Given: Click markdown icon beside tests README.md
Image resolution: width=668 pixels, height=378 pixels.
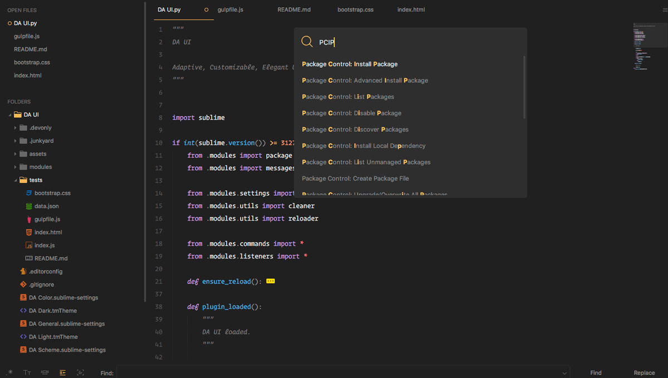Looking at the screenshot, I should (30, 258).
